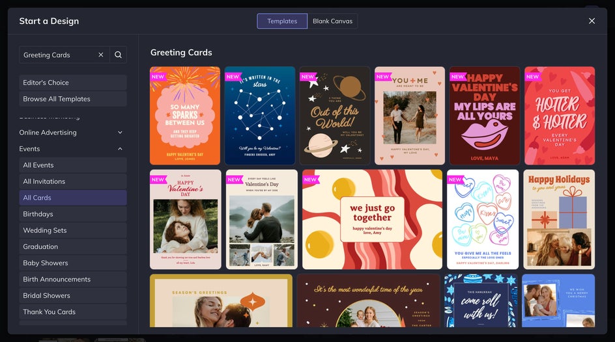Viewport: 615px width, 342px height.
Task: Click the Start a Design title
Action: click(x=49, y=21)
